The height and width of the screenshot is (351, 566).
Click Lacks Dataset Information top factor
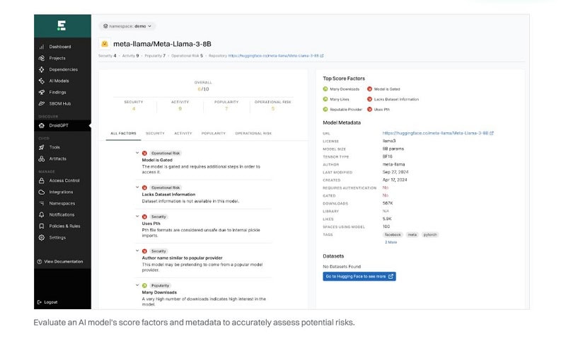tap(396, 99)
